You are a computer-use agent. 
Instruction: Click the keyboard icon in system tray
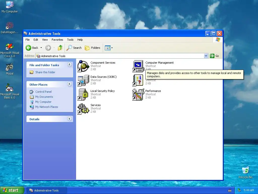click(x=230, y=190)
